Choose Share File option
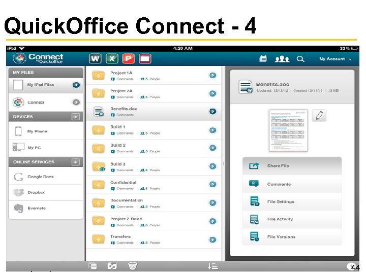 292,166
